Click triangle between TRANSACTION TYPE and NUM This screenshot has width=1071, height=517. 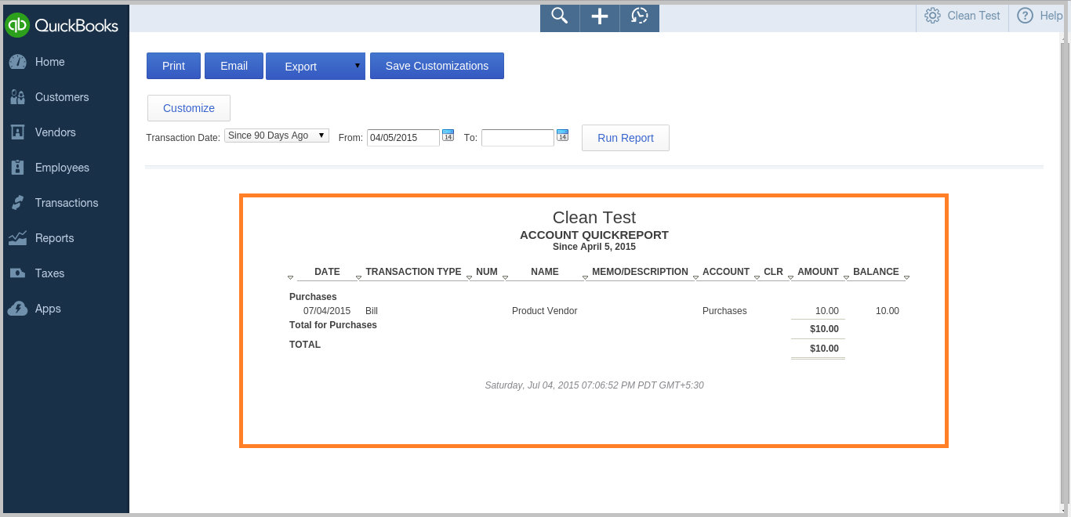[469, 277]
